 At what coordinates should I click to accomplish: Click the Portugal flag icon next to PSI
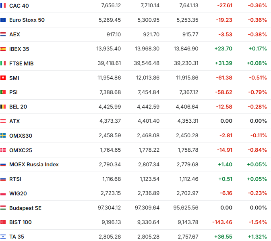point(3,92)
